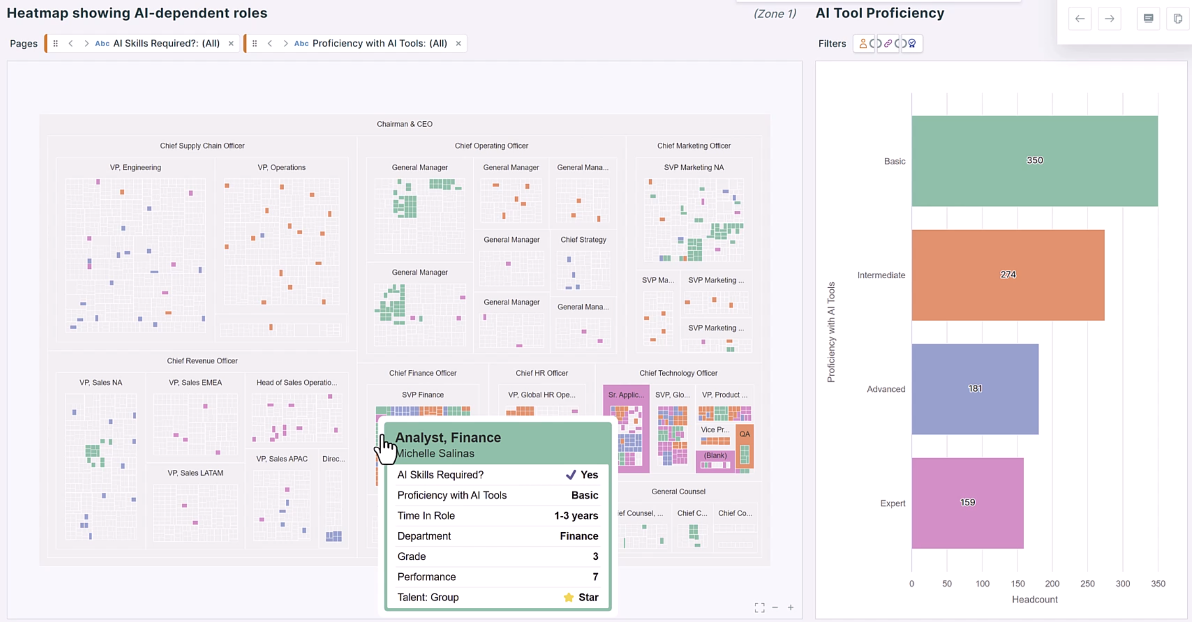Select the orange Intermediate bar labeled 274
The height and width of the screenshot is (622, 1192).
pyautogui.click(x=1008, y=275)
